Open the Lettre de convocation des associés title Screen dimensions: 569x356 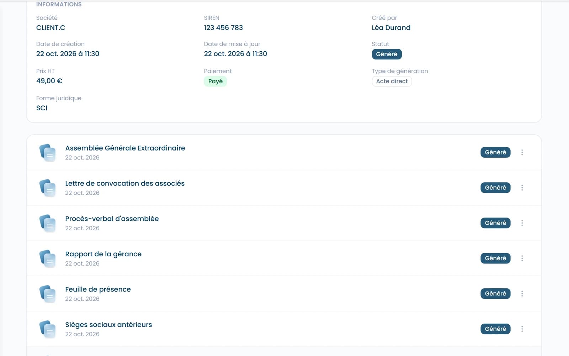click(x=125, y=183)
